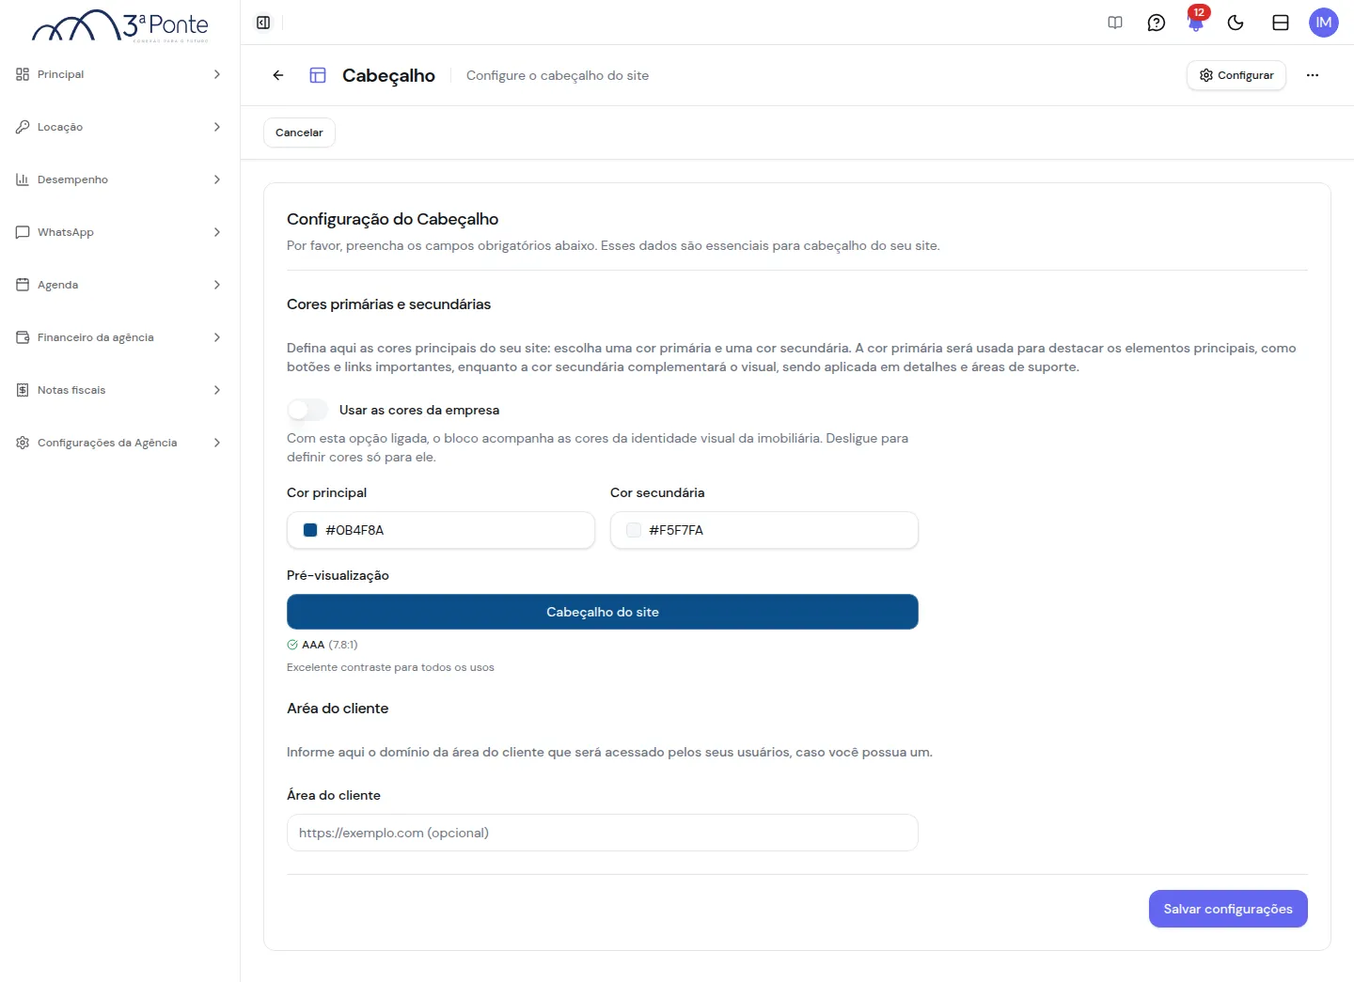Viewport: 1354px width, 982px height.
Task: Open the Cor secundária color swatch
Action: (x=634, y=530)
